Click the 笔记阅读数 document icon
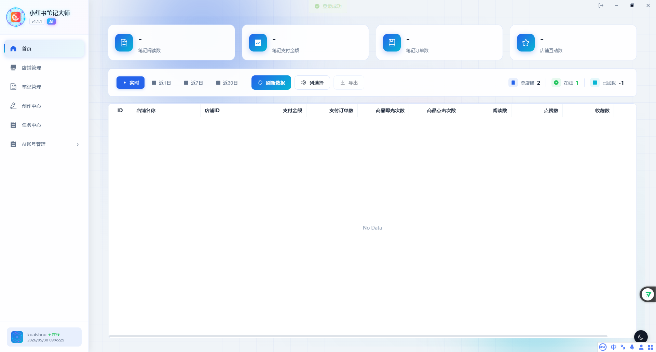The image size is (656, 352). [124, 43]
